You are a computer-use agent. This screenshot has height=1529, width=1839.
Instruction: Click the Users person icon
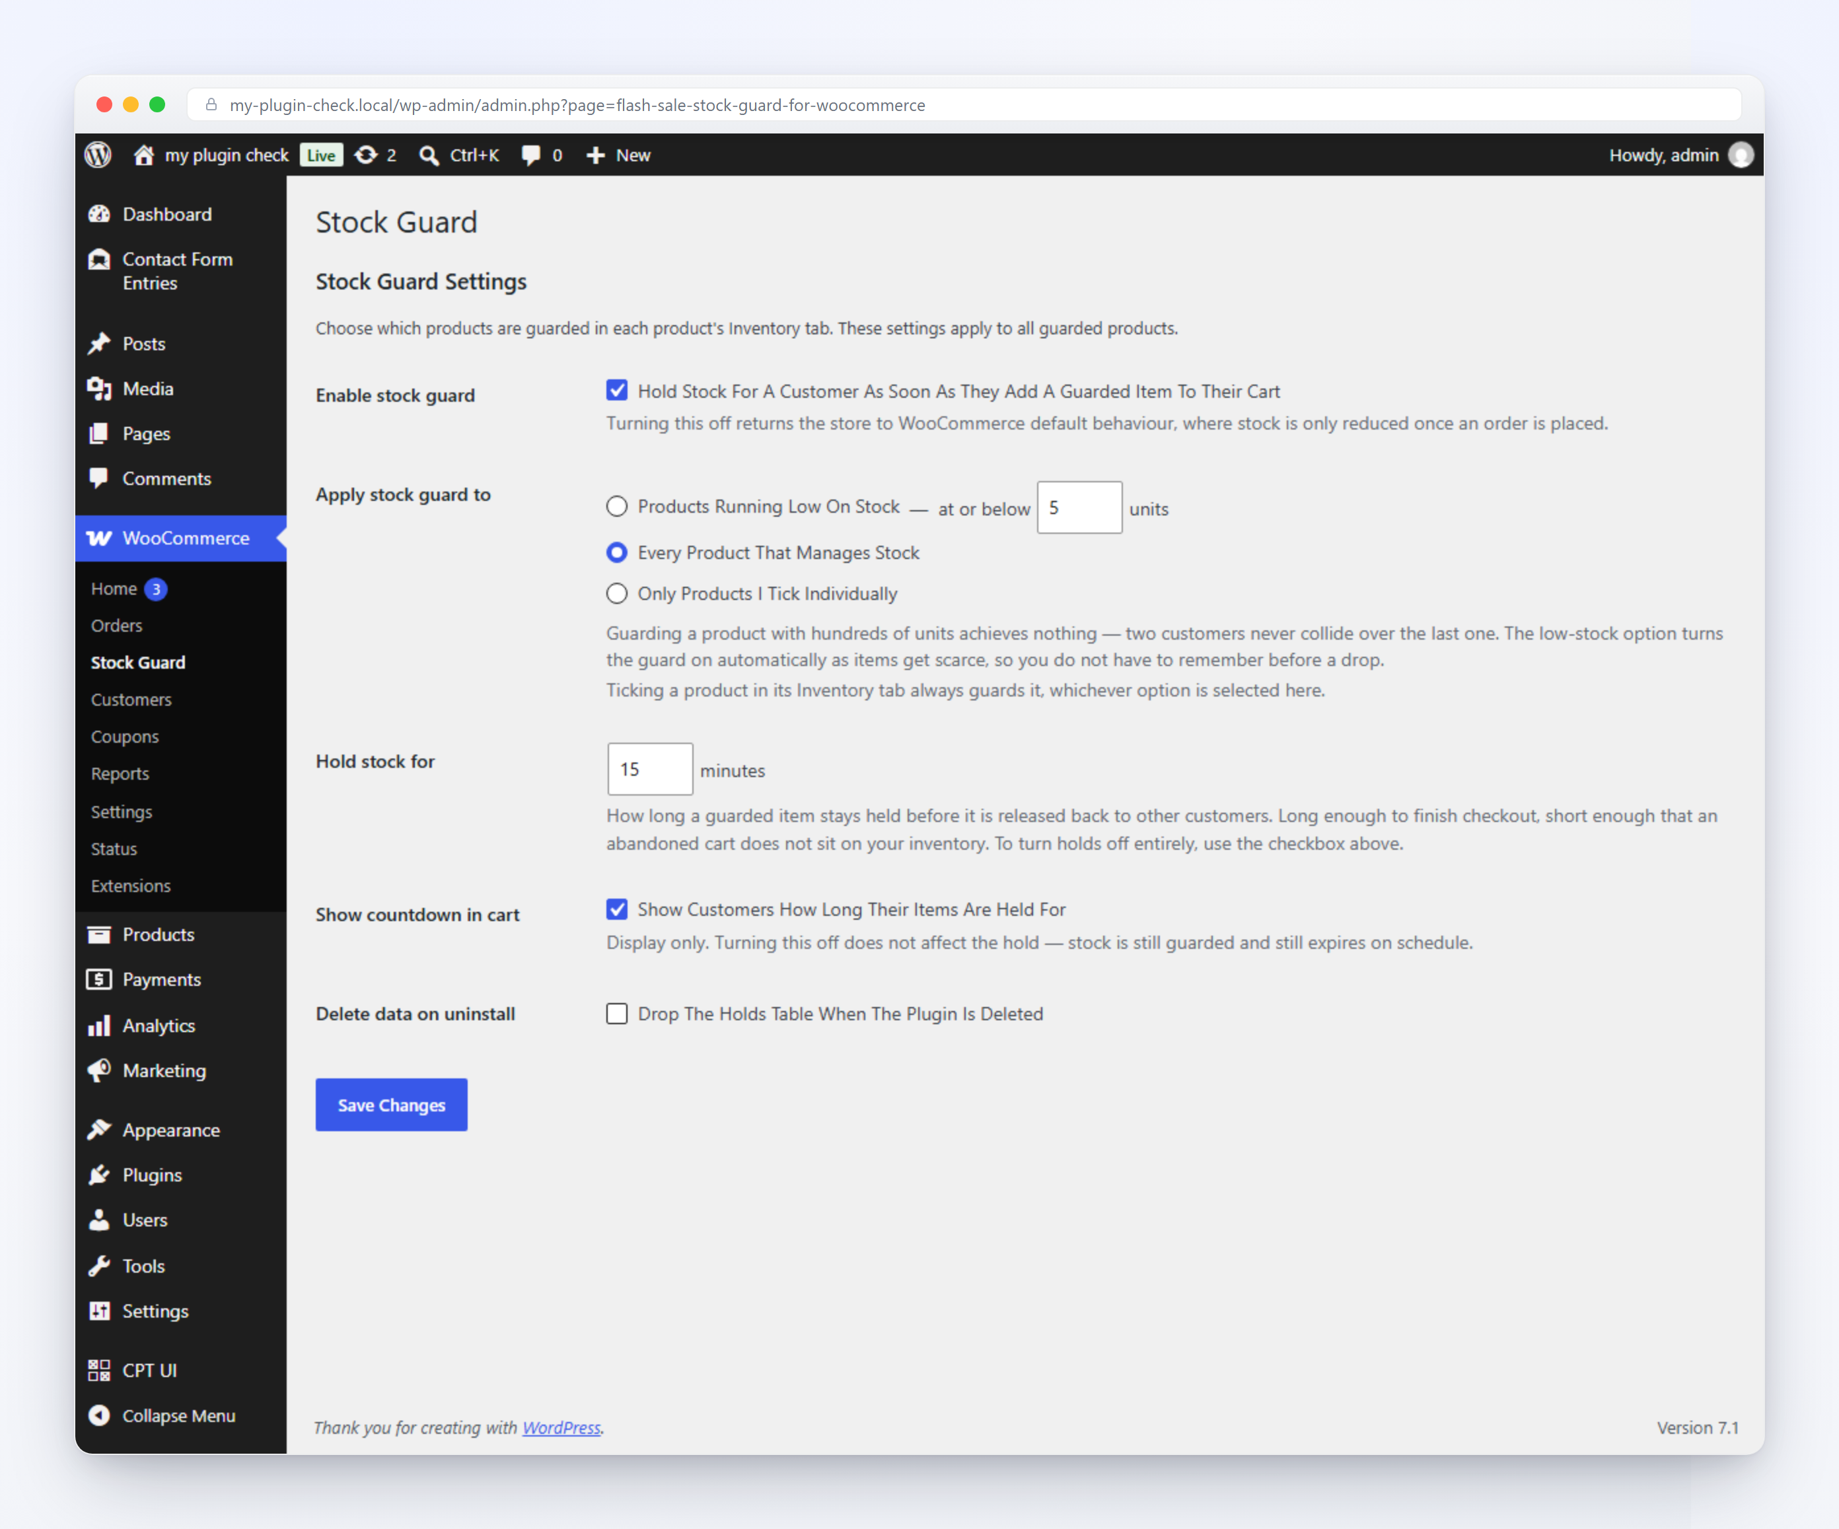tap(99, 1220)
